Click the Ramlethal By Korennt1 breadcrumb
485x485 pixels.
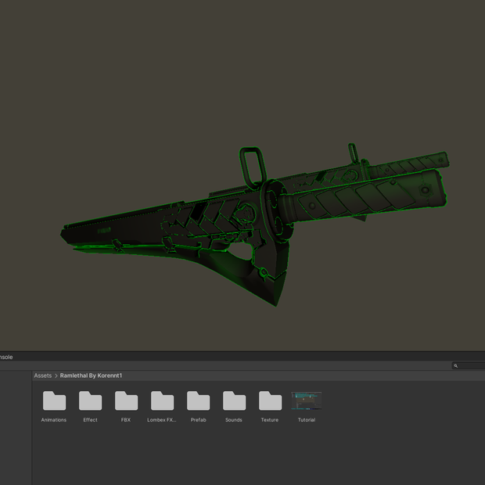91,375
